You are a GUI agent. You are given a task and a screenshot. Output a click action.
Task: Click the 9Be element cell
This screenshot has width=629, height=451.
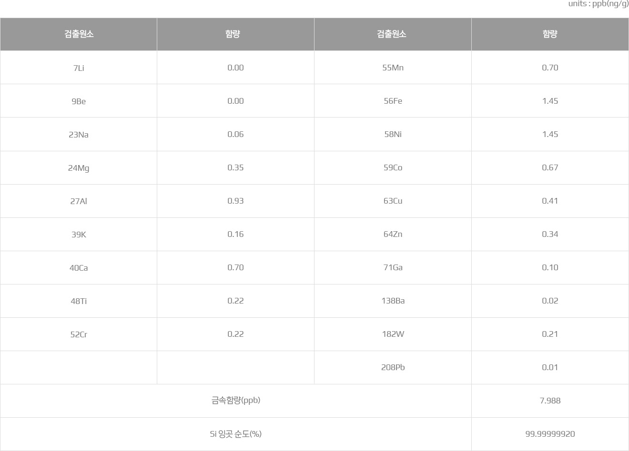[79, 101]
